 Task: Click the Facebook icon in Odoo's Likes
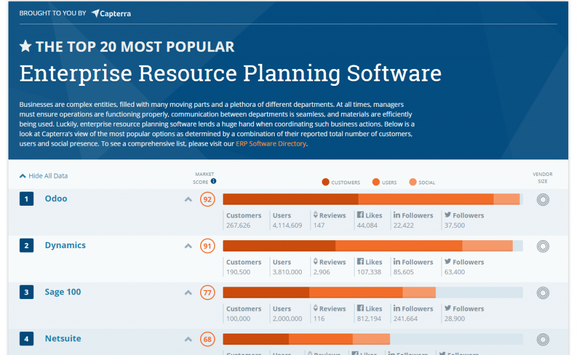click(360, 215)
